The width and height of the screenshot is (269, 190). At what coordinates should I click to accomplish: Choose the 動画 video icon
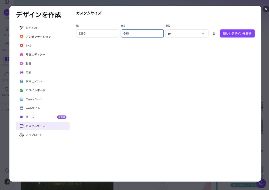tap(22, 63)
